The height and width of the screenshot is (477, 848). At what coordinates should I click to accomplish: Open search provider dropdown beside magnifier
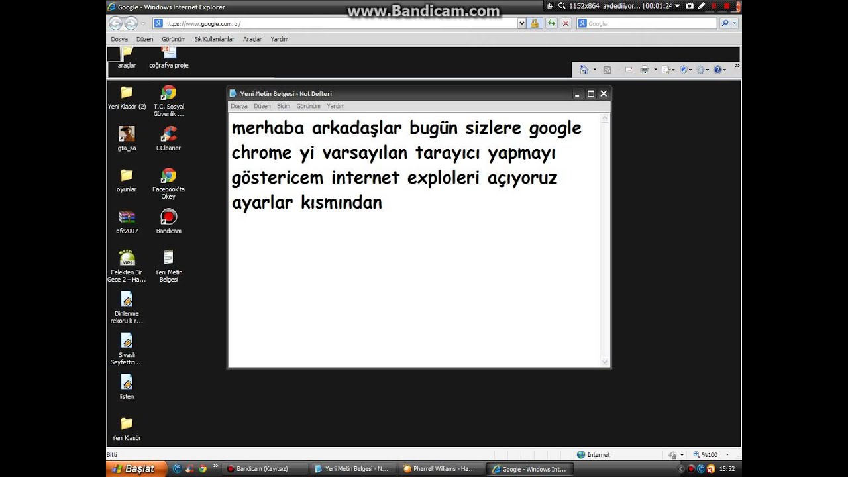tap(735, 23)
